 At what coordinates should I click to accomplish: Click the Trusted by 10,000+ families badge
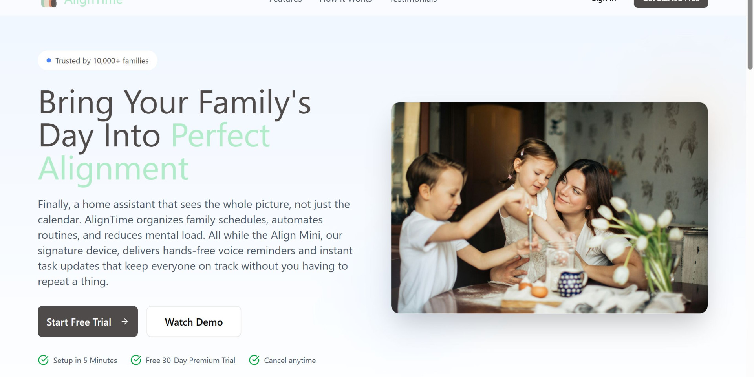97,60
